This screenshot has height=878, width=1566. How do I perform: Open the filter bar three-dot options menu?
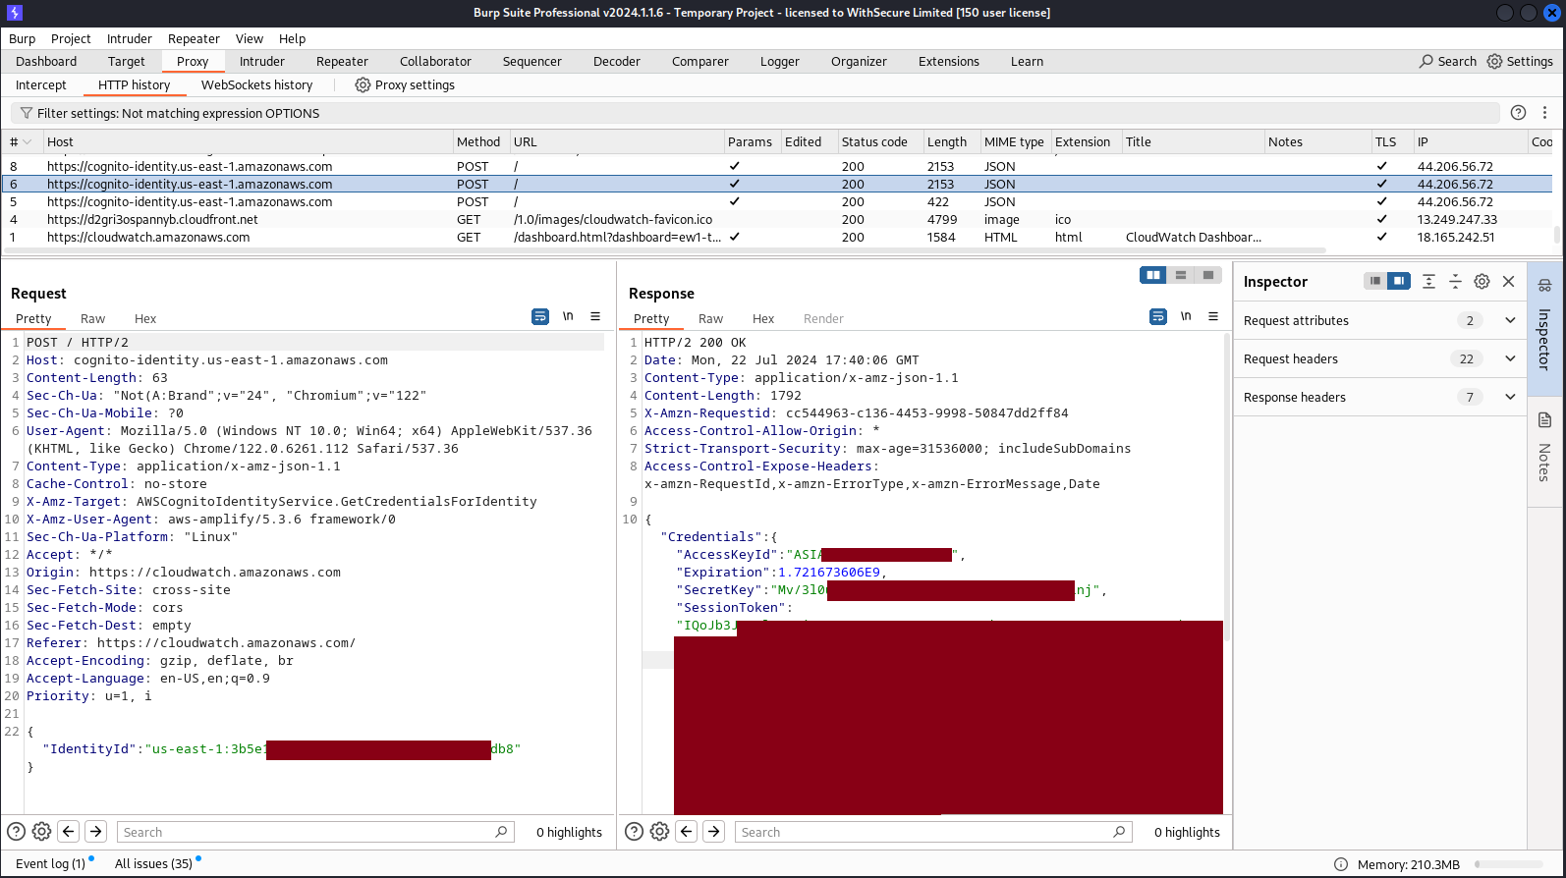(x=1544, y=113)
